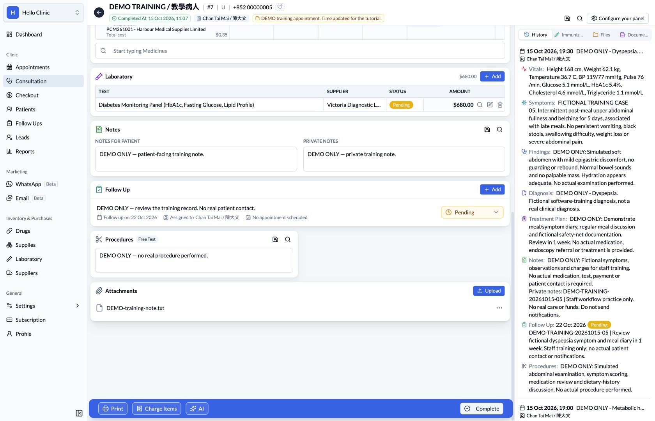This screenshot has width=655, height=421.
Task: Open Charge Items
Action: click(157, 409)
